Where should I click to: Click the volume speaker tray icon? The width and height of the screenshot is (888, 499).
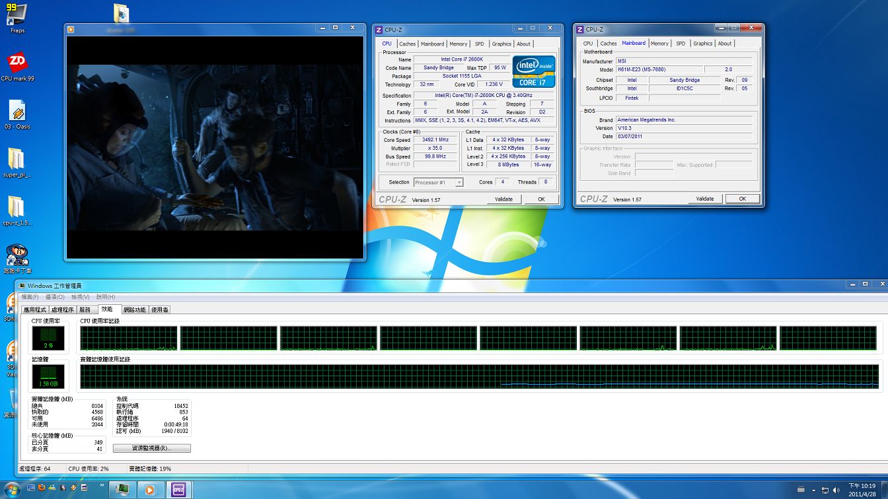click(836, 490)
